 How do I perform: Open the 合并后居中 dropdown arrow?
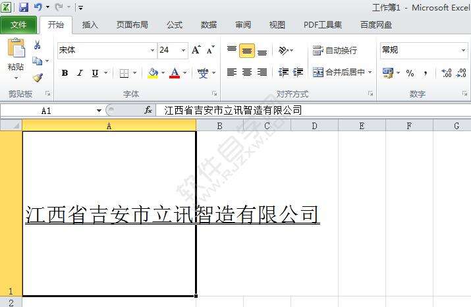370,72
